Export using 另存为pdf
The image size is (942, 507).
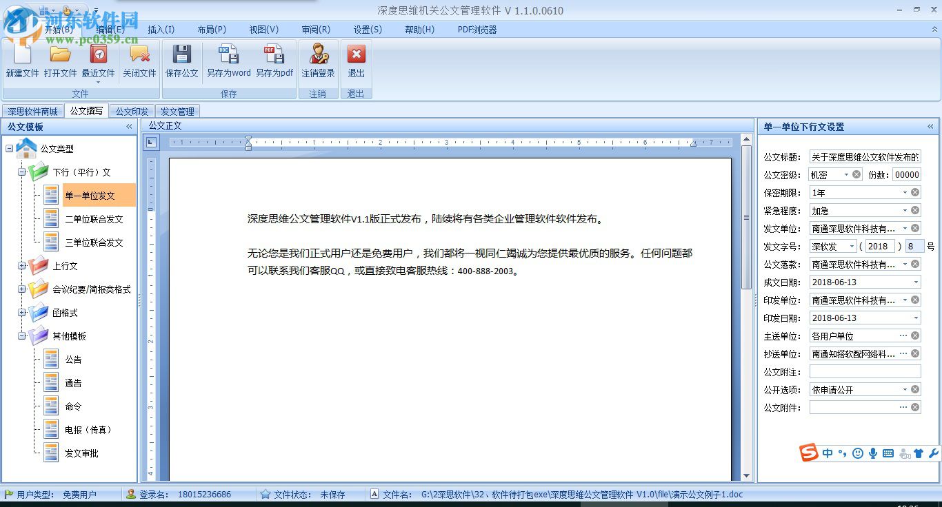click(274, 61)
